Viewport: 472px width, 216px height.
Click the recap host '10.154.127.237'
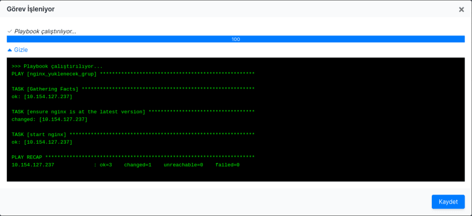[x=33, y=165]
